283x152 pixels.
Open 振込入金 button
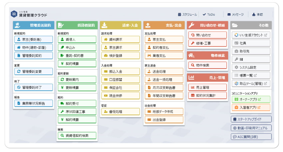click(x=121, y=71)
